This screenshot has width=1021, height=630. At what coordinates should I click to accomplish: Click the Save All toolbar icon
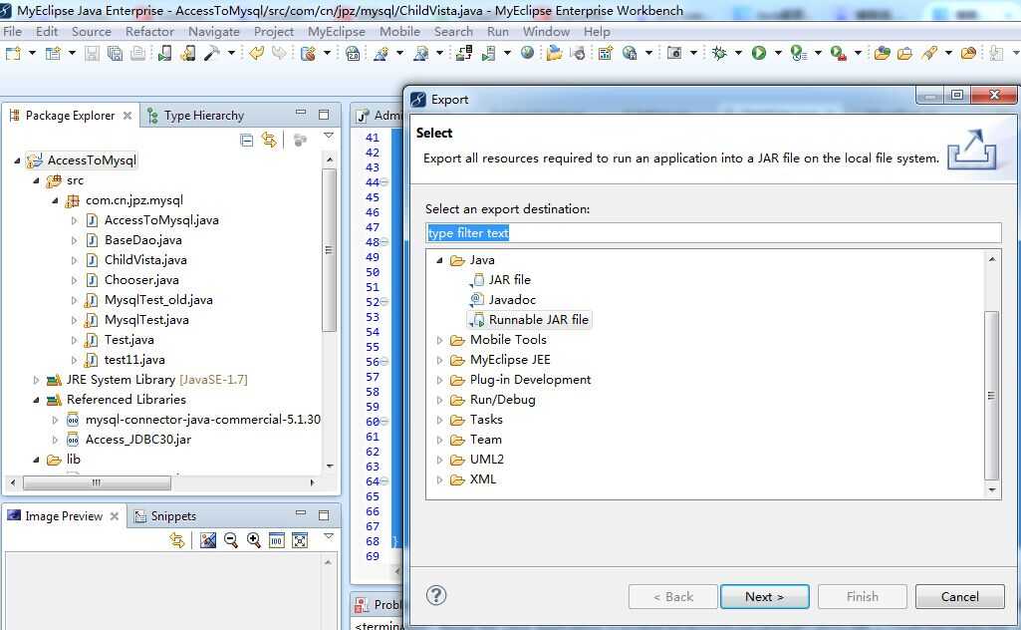click(115, 54)
